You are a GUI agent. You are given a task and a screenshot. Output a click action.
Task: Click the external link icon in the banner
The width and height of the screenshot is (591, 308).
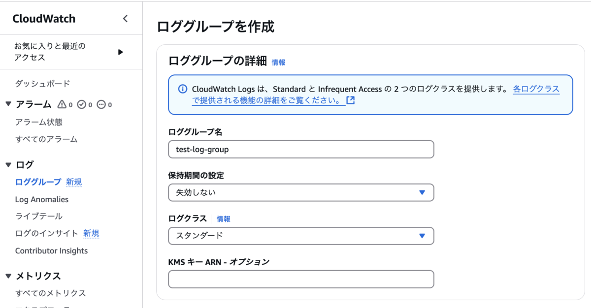pos(351,100)
